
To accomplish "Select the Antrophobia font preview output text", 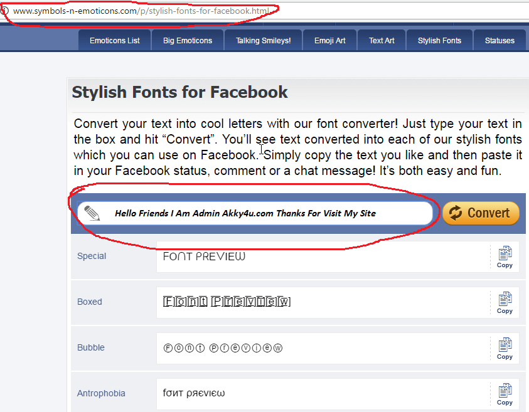I will [x=194, y=393].
